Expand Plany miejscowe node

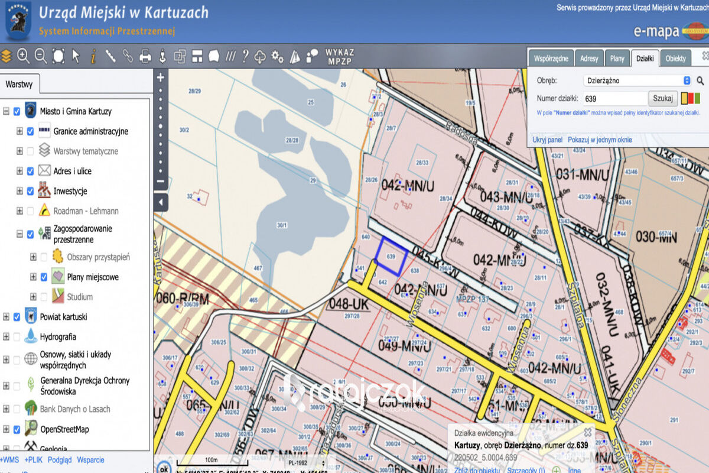coord(33,277)
